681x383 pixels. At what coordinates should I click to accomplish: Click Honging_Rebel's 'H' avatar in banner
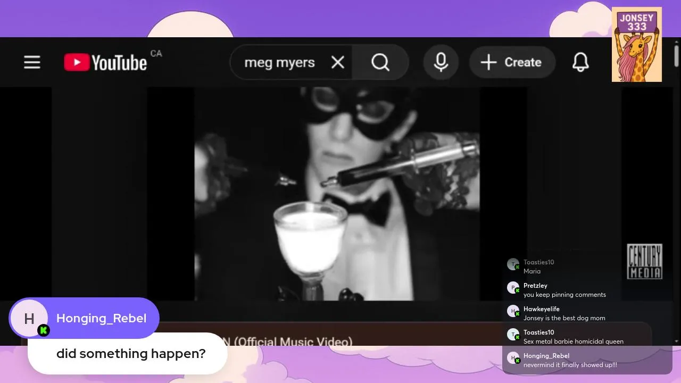pos(29,319)
